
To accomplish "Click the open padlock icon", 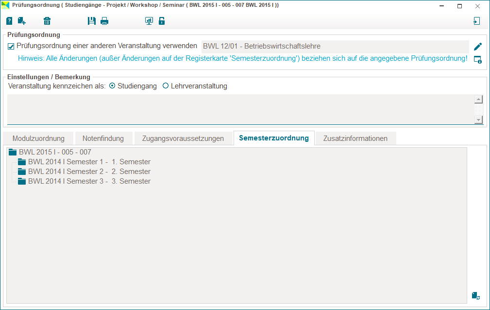I will click(x=162, y=21).
